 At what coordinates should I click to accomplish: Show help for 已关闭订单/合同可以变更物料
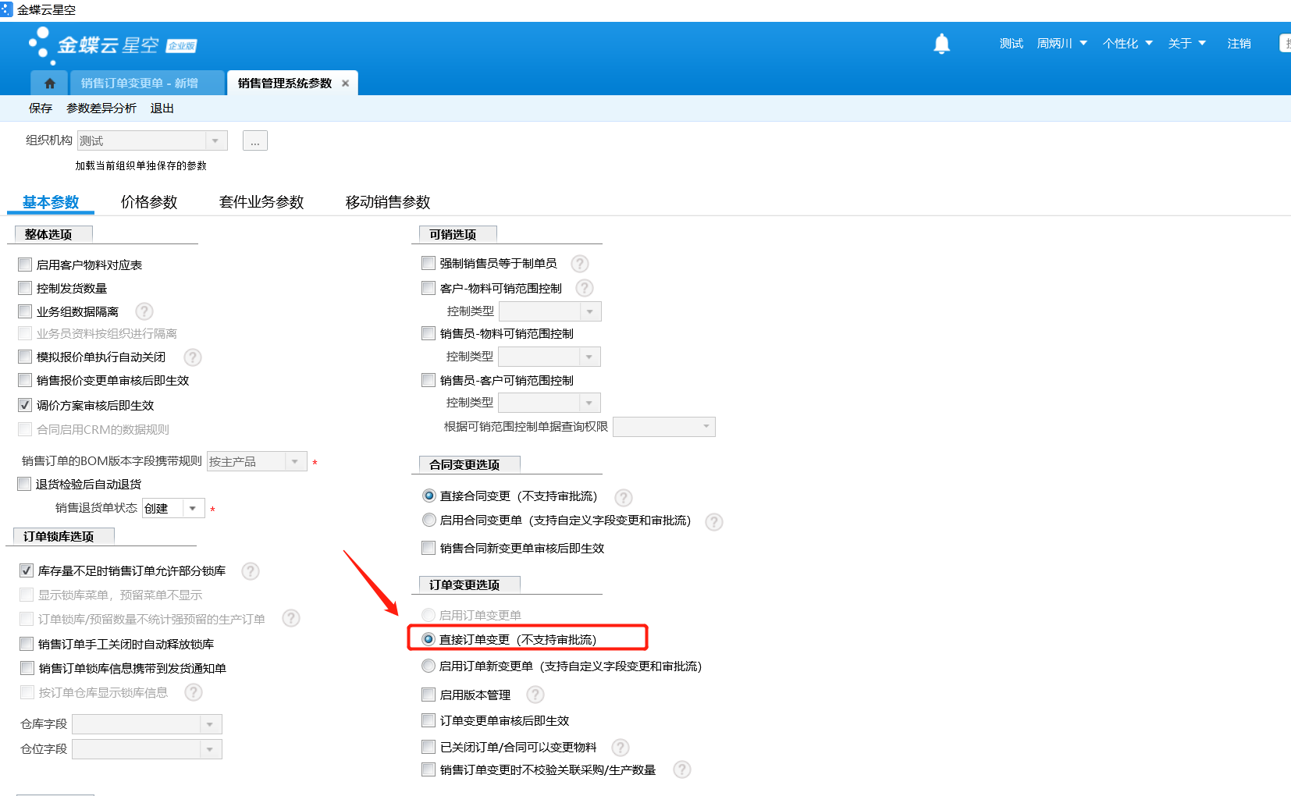pyautogui.click(x=621, y=748)
